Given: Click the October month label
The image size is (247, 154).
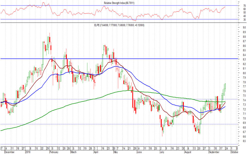Looking at the screenshot, I should (235, 152).
